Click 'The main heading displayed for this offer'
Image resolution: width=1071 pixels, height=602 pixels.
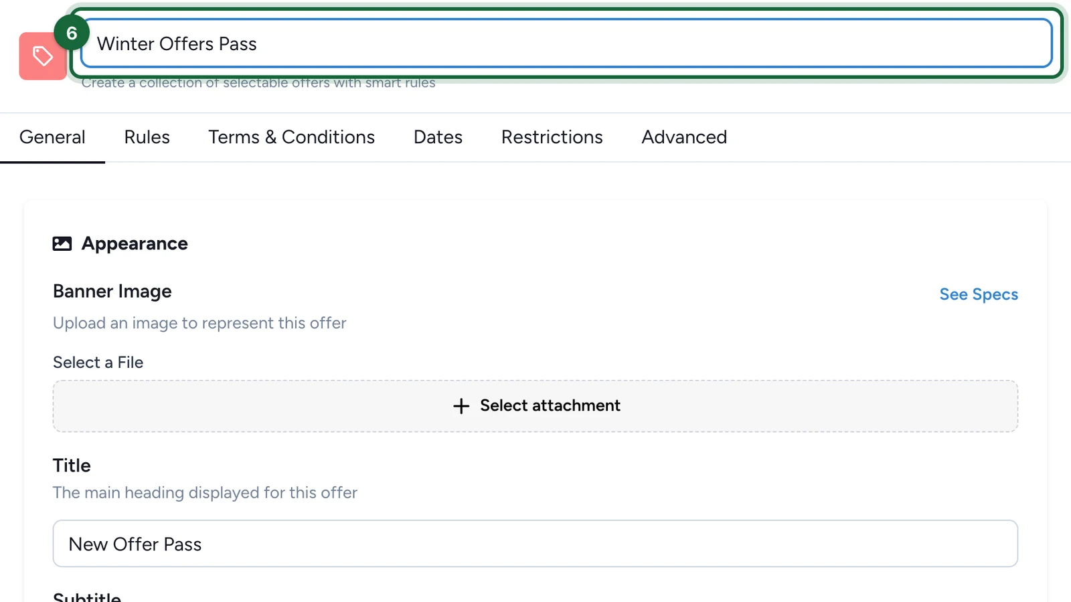click(205, 493)
